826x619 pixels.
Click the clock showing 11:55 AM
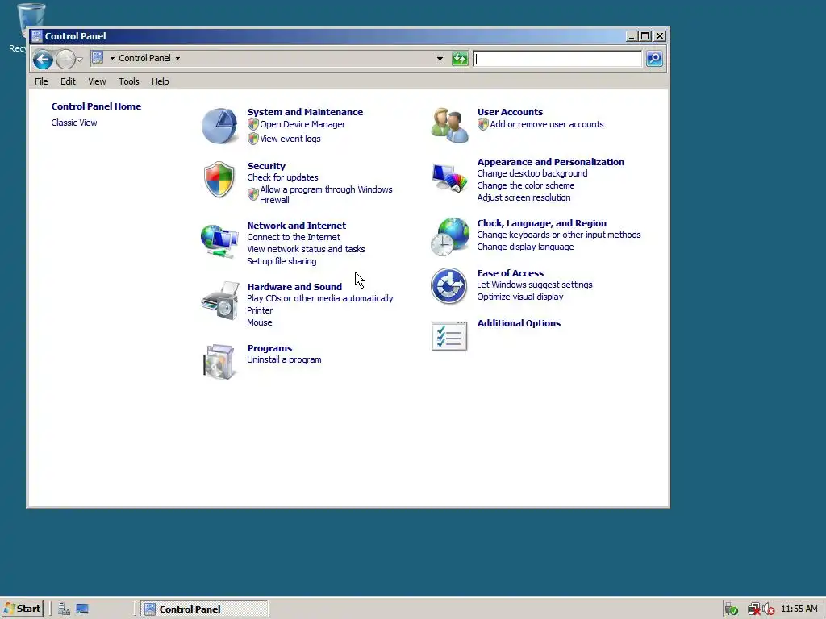point(799,609)
